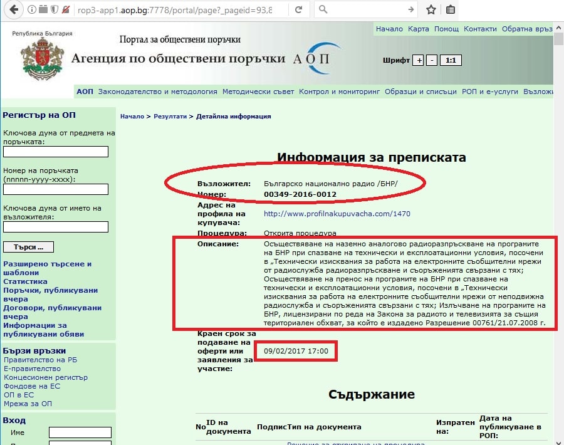
Task: Open Образци и списъци menu
Action: (420, 92)
